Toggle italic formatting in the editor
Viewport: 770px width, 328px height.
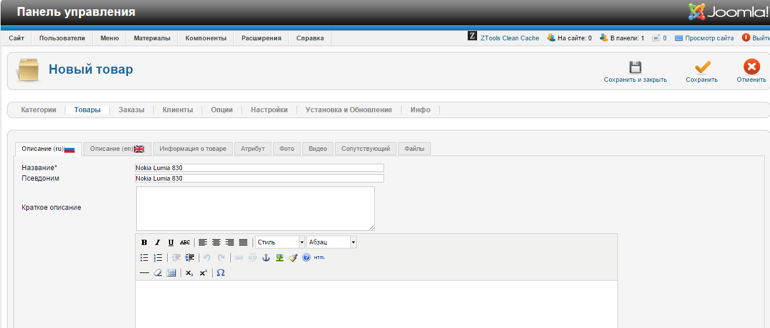point(157,242)
